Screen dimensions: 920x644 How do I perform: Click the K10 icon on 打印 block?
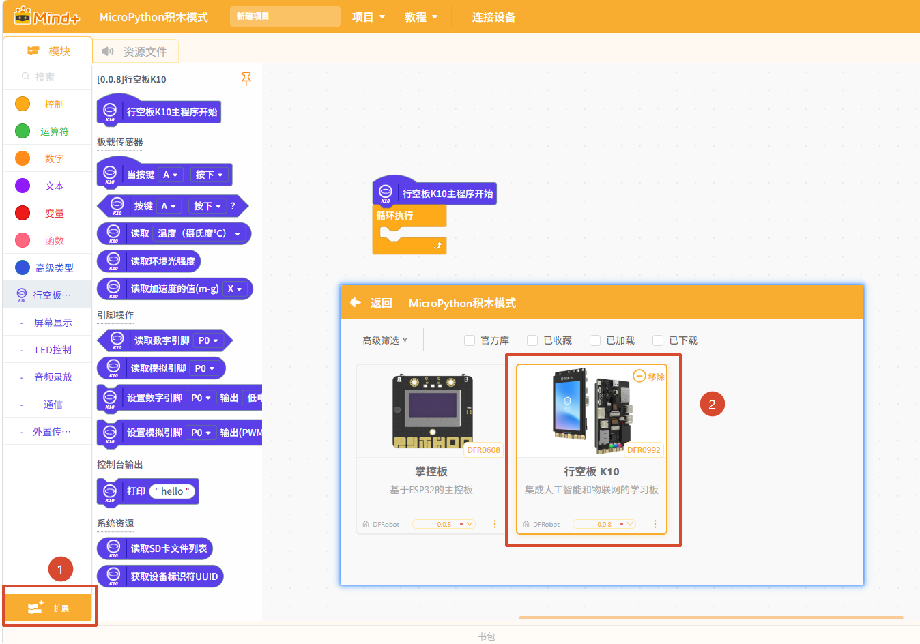tap(110, 491)
